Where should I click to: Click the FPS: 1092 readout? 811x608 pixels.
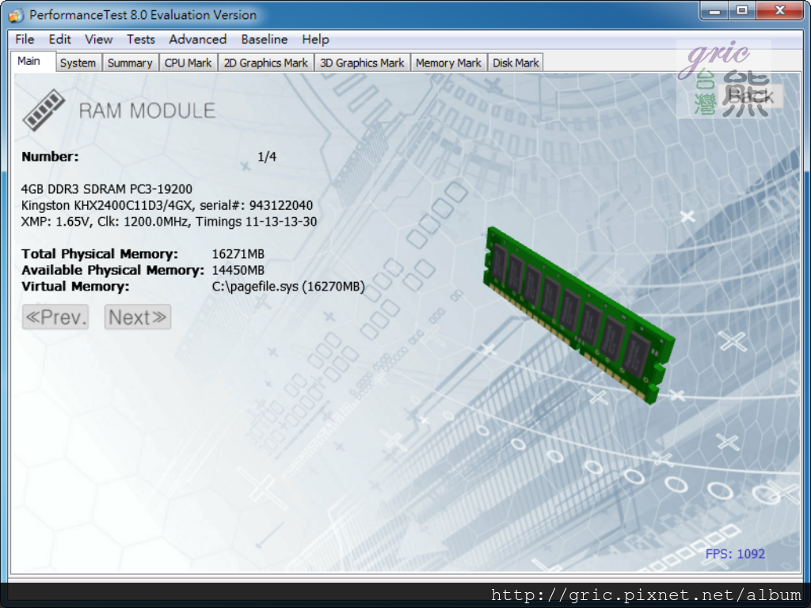(x=735, y=553)
